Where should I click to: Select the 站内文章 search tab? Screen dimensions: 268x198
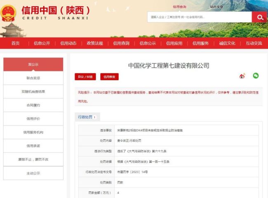point(216,7)
